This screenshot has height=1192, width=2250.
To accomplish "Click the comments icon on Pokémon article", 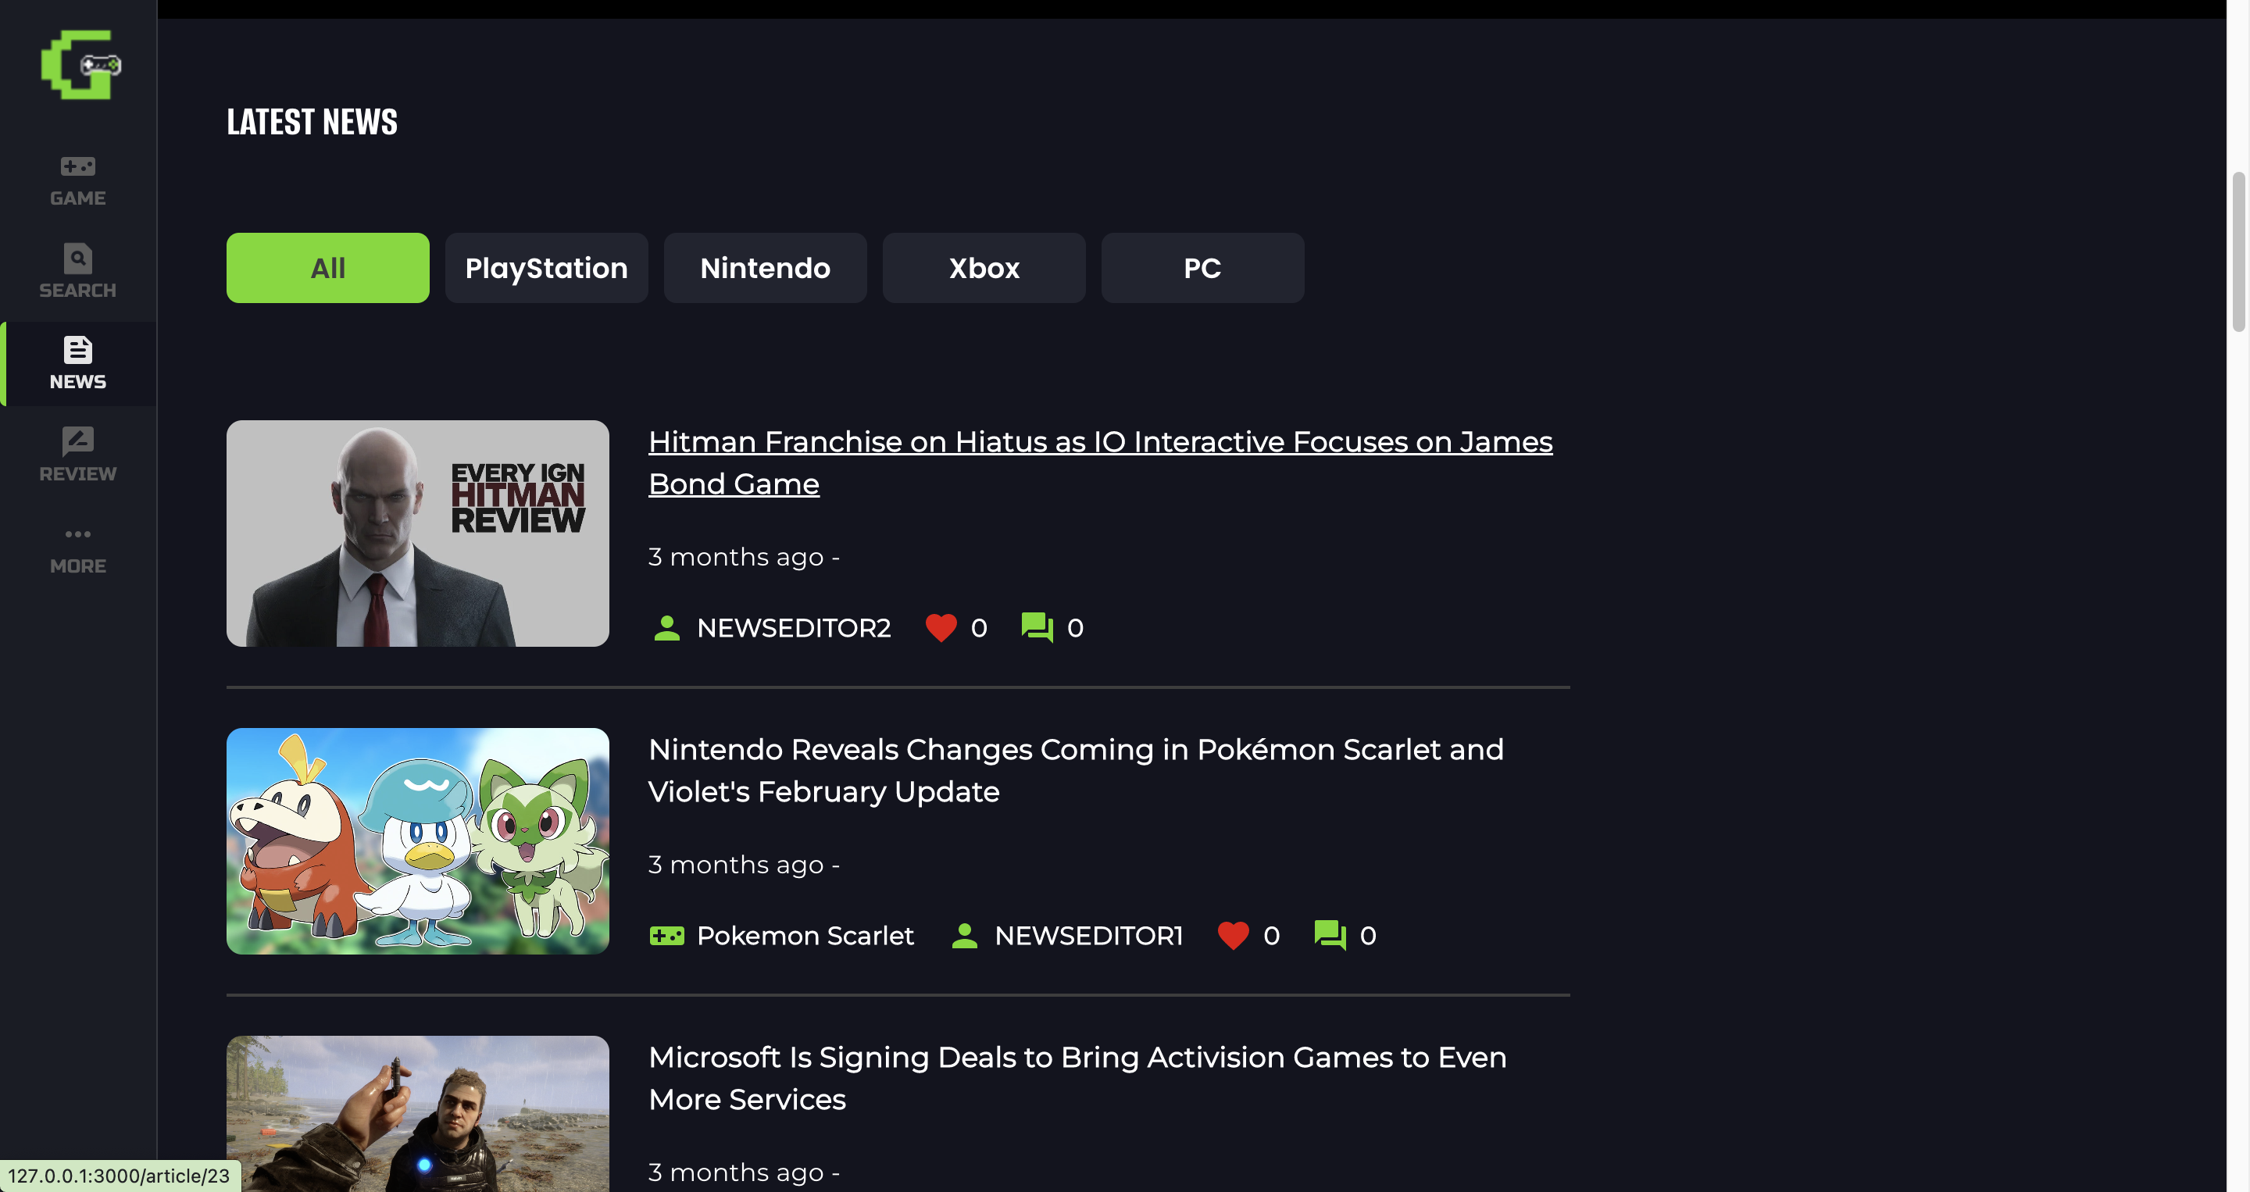I will (x=1330, y=936).
